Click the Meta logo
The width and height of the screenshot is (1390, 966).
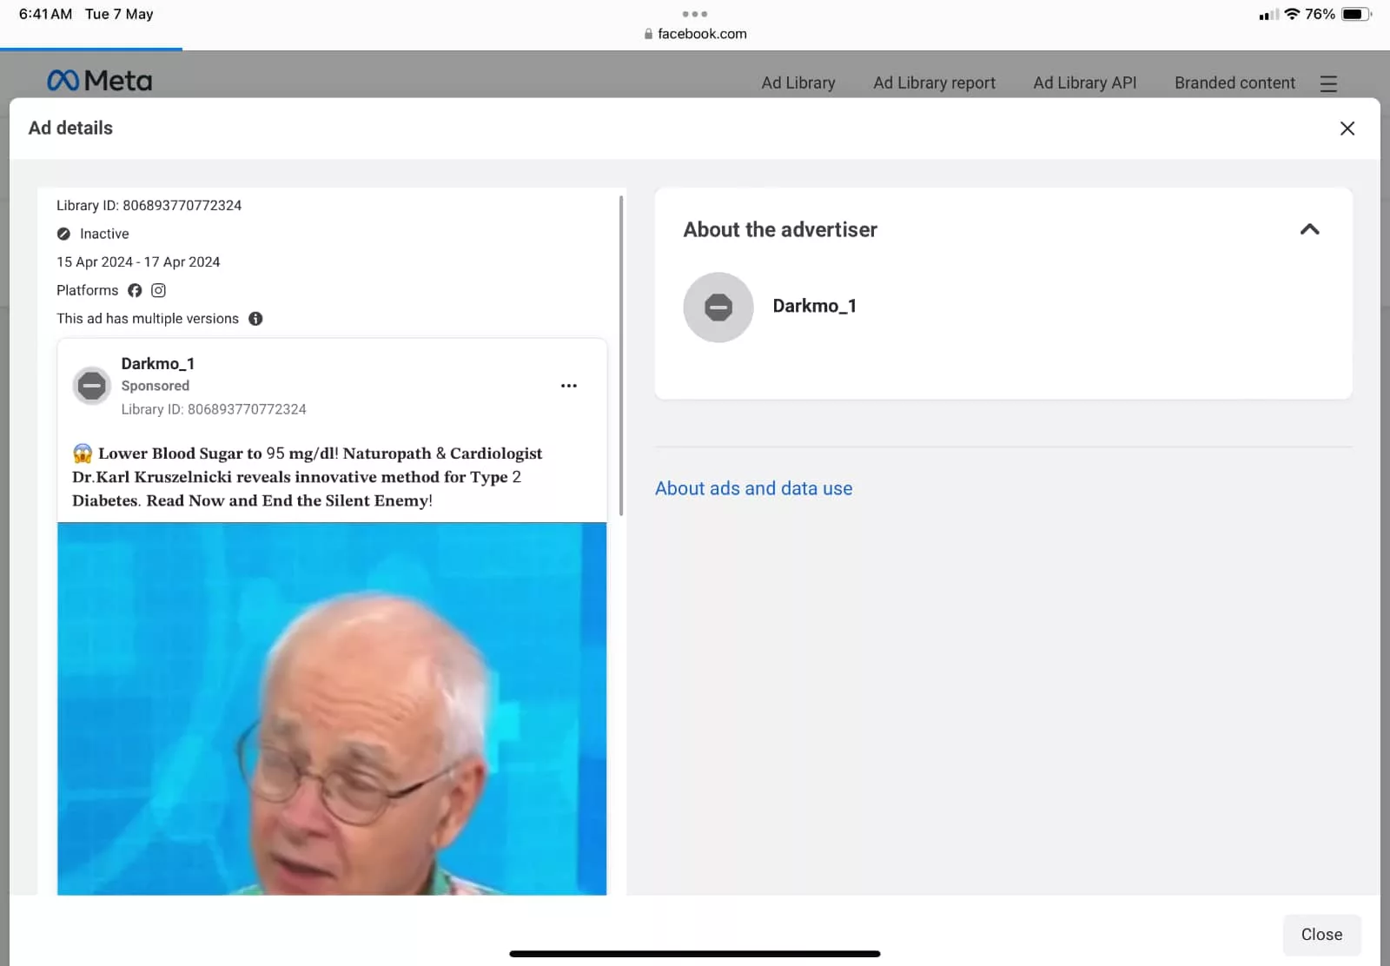99,81
